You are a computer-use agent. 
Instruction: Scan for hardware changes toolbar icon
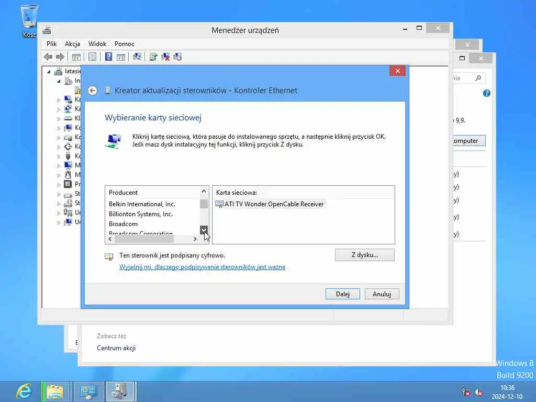137,57
